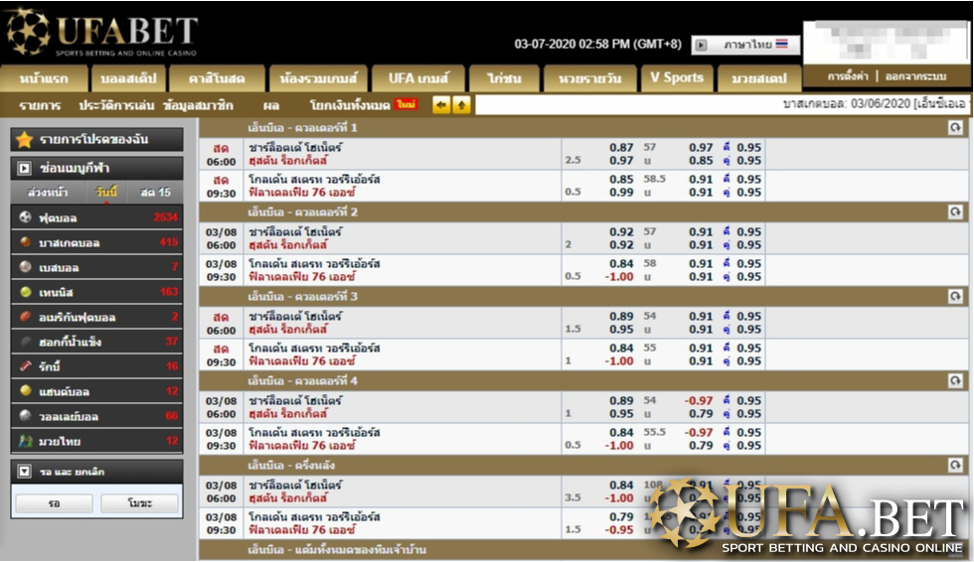This screenshot has width=974, height=562.
Task: Collapse the sports menu toggle
Action: click(x=24, y=168)
